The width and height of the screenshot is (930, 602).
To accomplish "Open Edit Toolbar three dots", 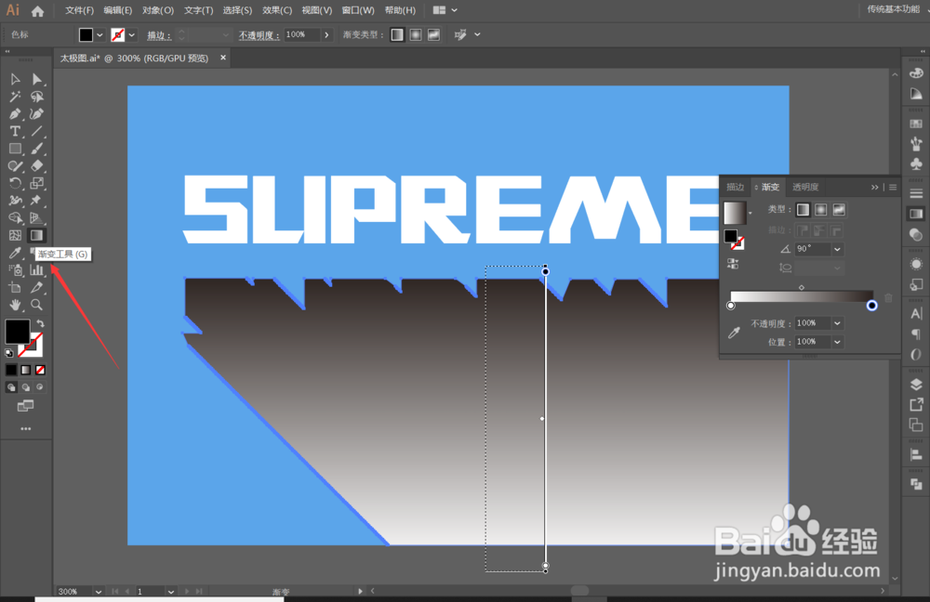I will pos(25,428).
